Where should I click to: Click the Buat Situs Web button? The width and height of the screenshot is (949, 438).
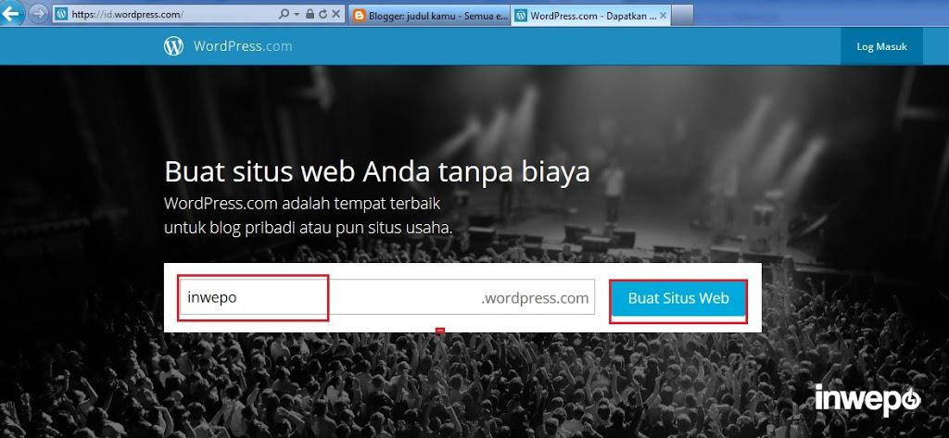point(677,298)
